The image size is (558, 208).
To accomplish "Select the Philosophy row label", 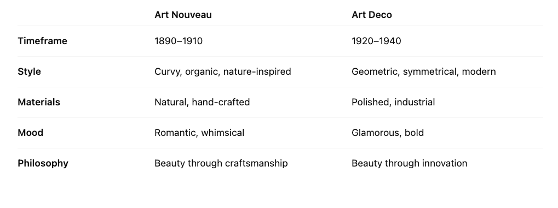I will tap(43, 164).
